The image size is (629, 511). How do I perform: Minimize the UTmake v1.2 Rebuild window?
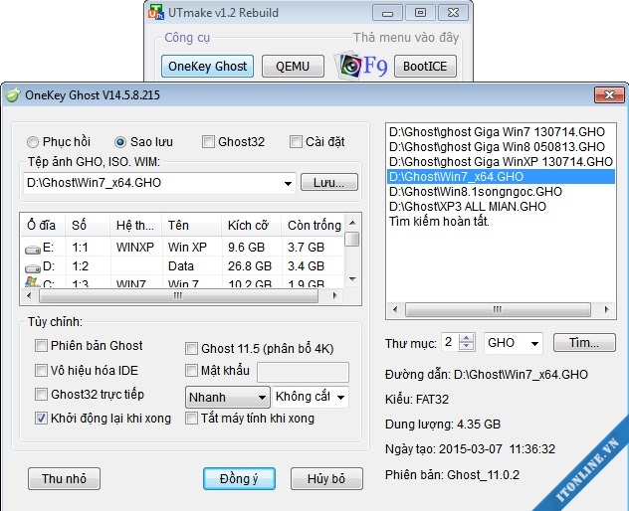coord(387,13)
